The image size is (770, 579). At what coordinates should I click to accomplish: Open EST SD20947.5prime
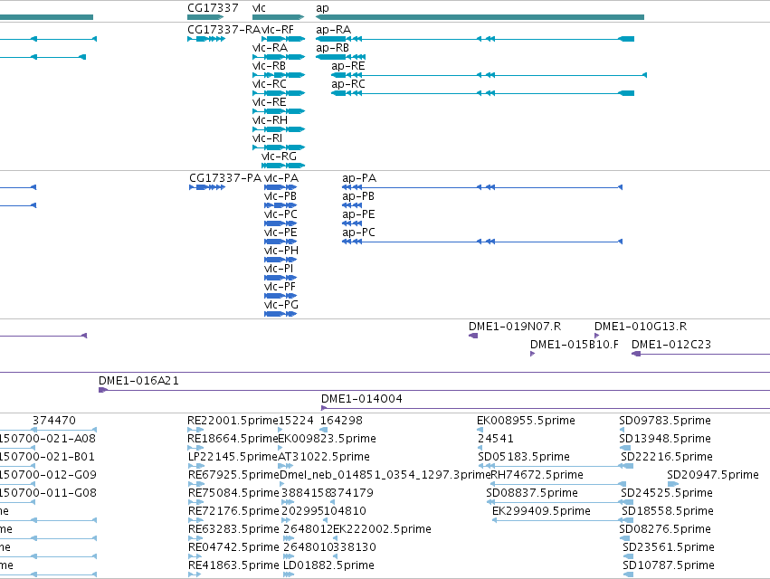click(x=713, y=475)
